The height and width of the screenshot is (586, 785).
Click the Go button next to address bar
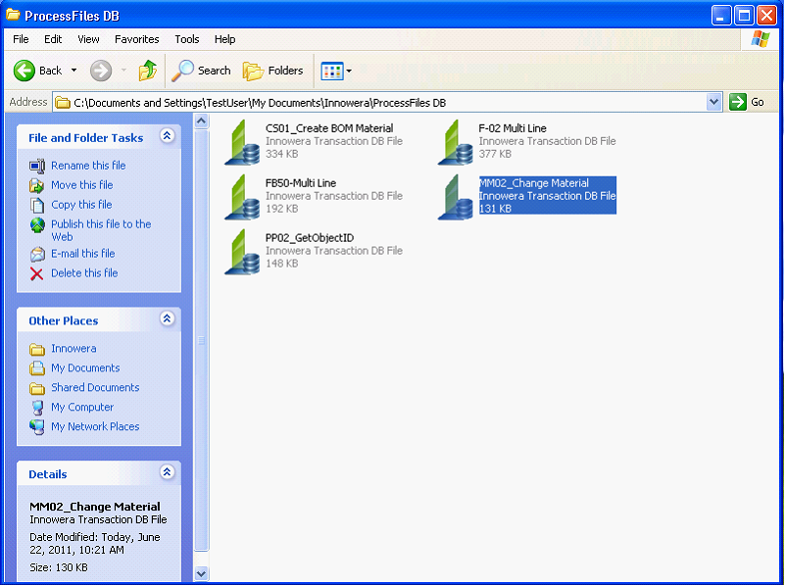point(748,102)
